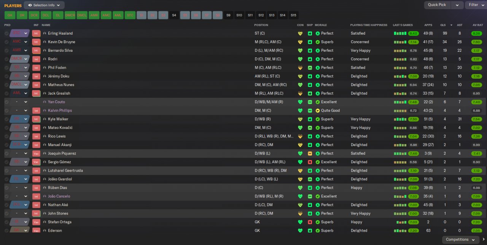
Task: Toggle the selection tick for Kyle Walker
Action: (x=6, y=119)
